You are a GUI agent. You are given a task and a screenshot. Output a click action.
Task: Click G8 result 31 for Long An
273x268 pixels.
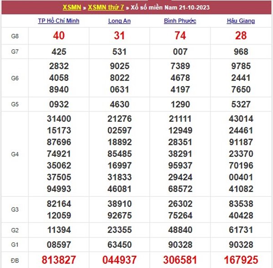coord(119,35)
